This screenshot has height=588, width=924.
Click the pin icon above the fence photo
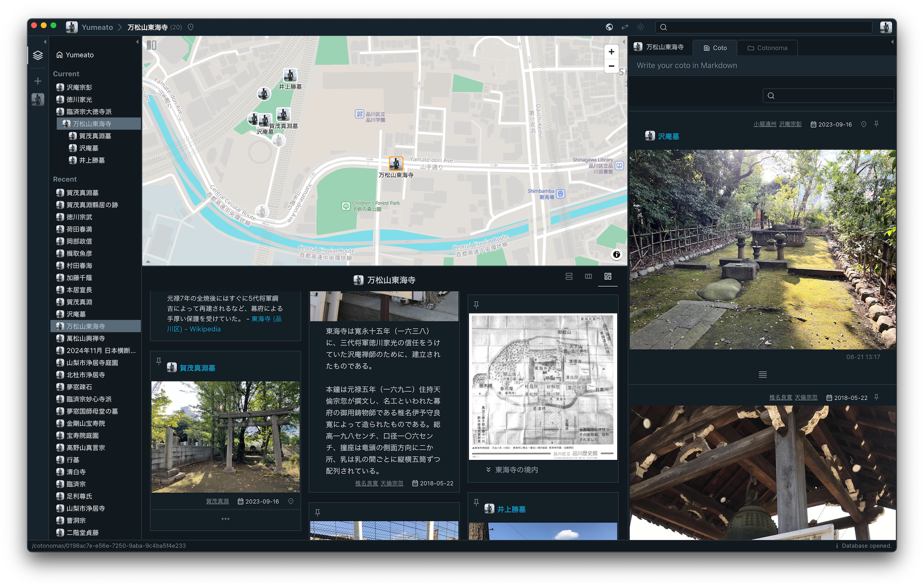317,512
